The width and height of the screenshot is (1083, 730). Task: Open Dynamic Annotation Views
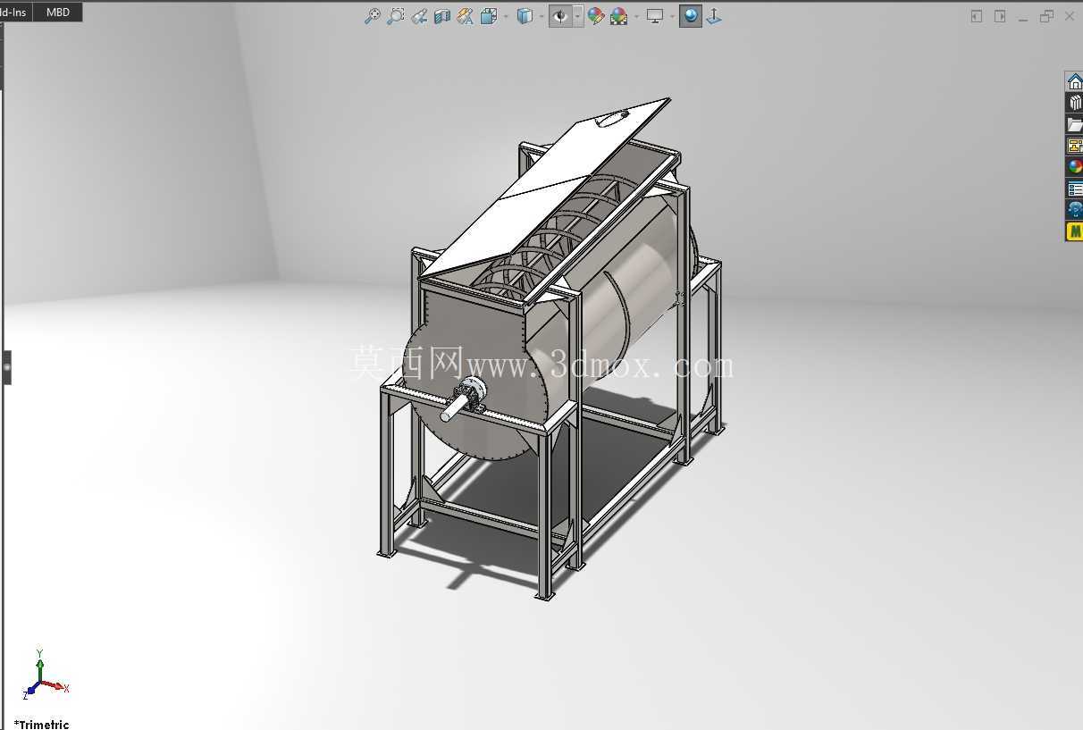pos(466,16)
